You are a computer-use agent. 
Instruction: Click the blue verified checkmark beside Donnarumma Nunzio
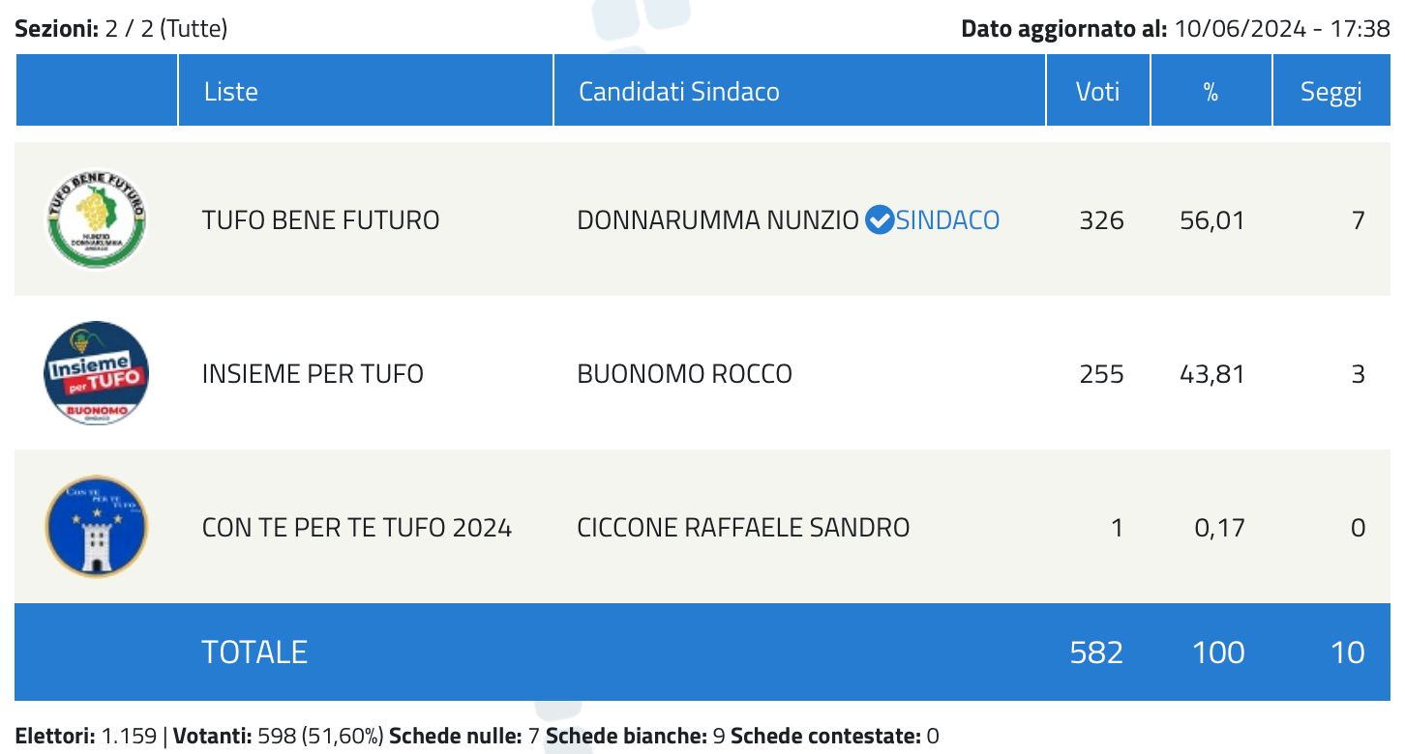[879, 220]
